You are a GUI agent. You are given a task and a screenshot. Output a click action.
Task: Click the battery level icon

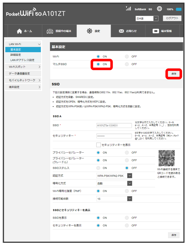coord(179,9)
